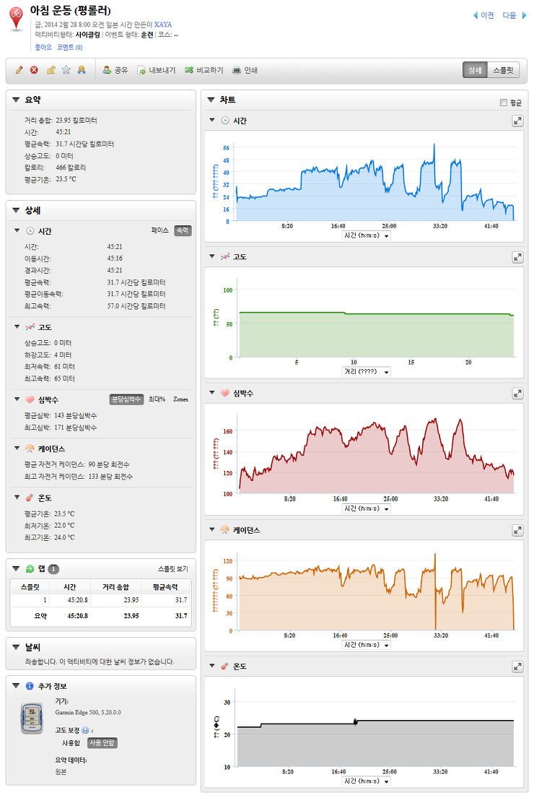Screen dimensions: 534x798
Task: Select the 최대% heart rate toggle
Action: click(x=157, y=399)
